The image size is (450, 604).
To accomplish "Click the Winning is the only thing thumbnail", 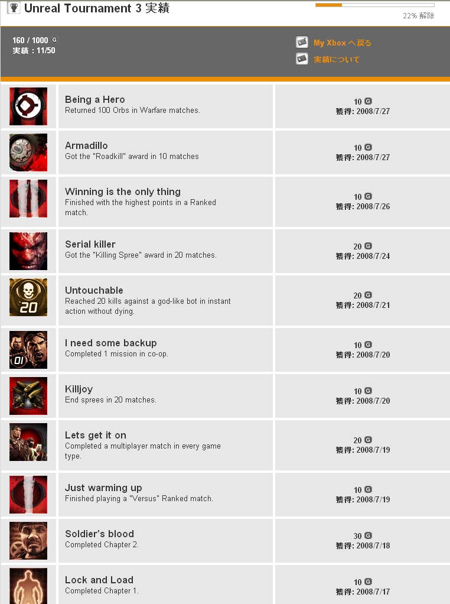I will (28, 199).
